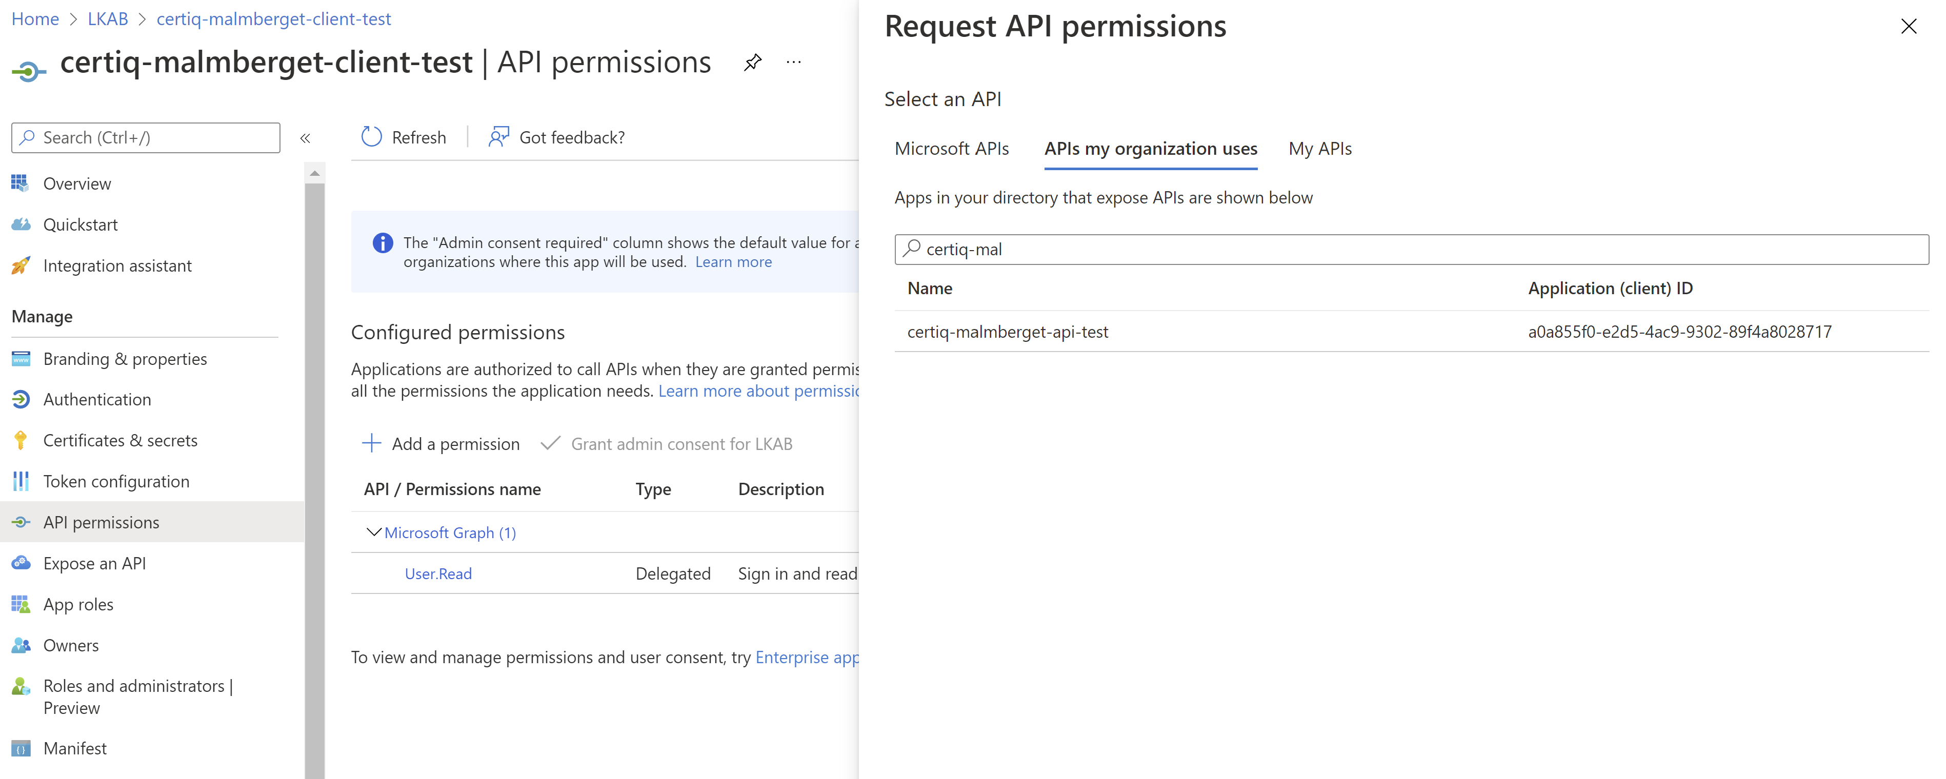Viewport: 1946px width, 779px height.
Task: Select Overview in the sidebar
Action: 77,182
